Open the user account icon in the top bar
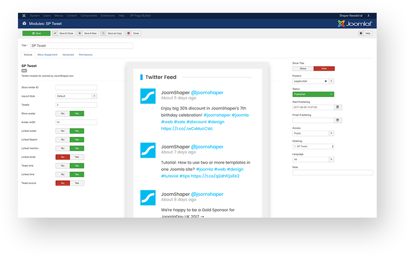This screenshot has height=255, width=409. coord(369,16)
